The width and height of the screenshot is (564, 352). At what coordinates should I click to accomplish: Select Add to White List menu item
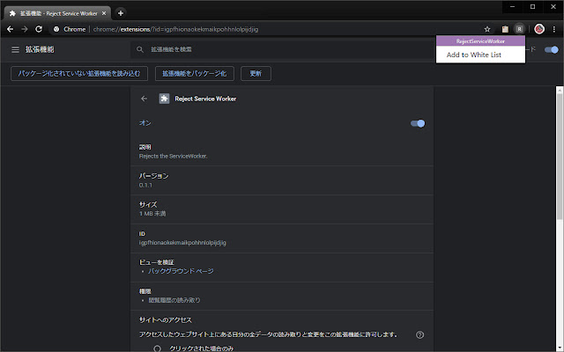(x=474, y=55)
